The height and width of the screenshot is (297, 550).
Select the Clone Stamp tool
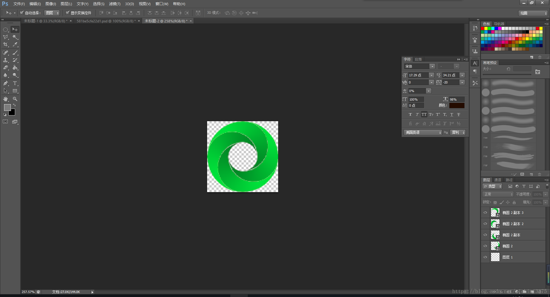5,60
